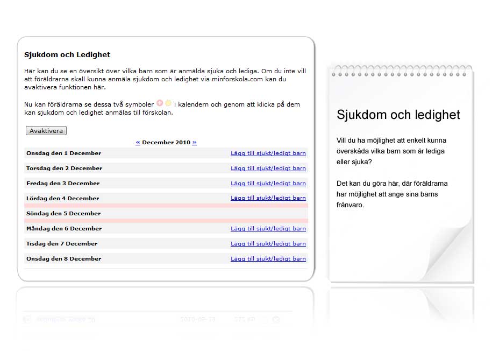Click notepad paragraph starting 'Det kan du göra här'
Viewport: 492px width, 351px height.
pyautogui.click(x=392, y=194)
